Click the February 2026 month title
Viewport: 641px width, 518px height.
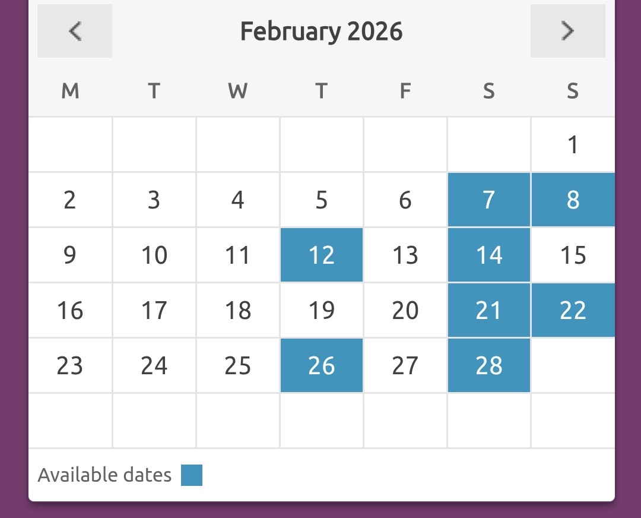321,31
